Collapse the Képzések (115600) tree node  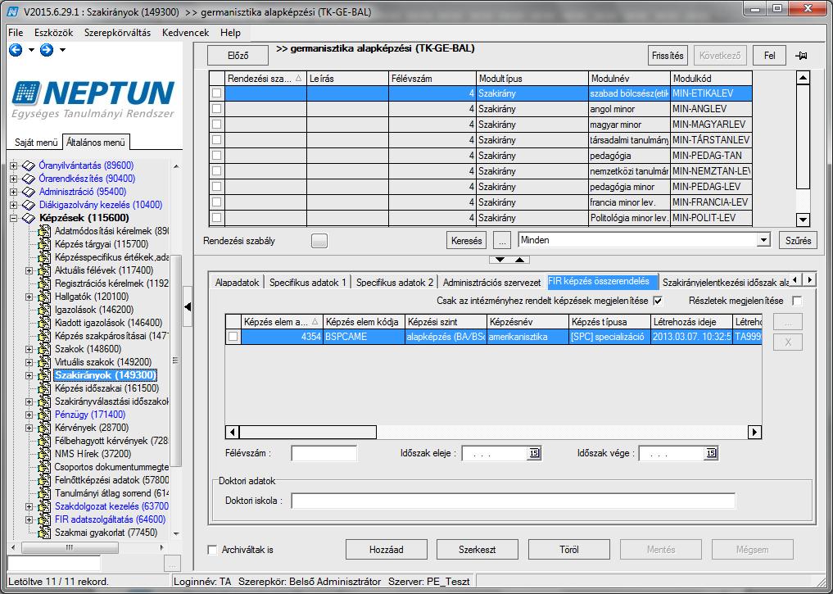pos(13,218)
